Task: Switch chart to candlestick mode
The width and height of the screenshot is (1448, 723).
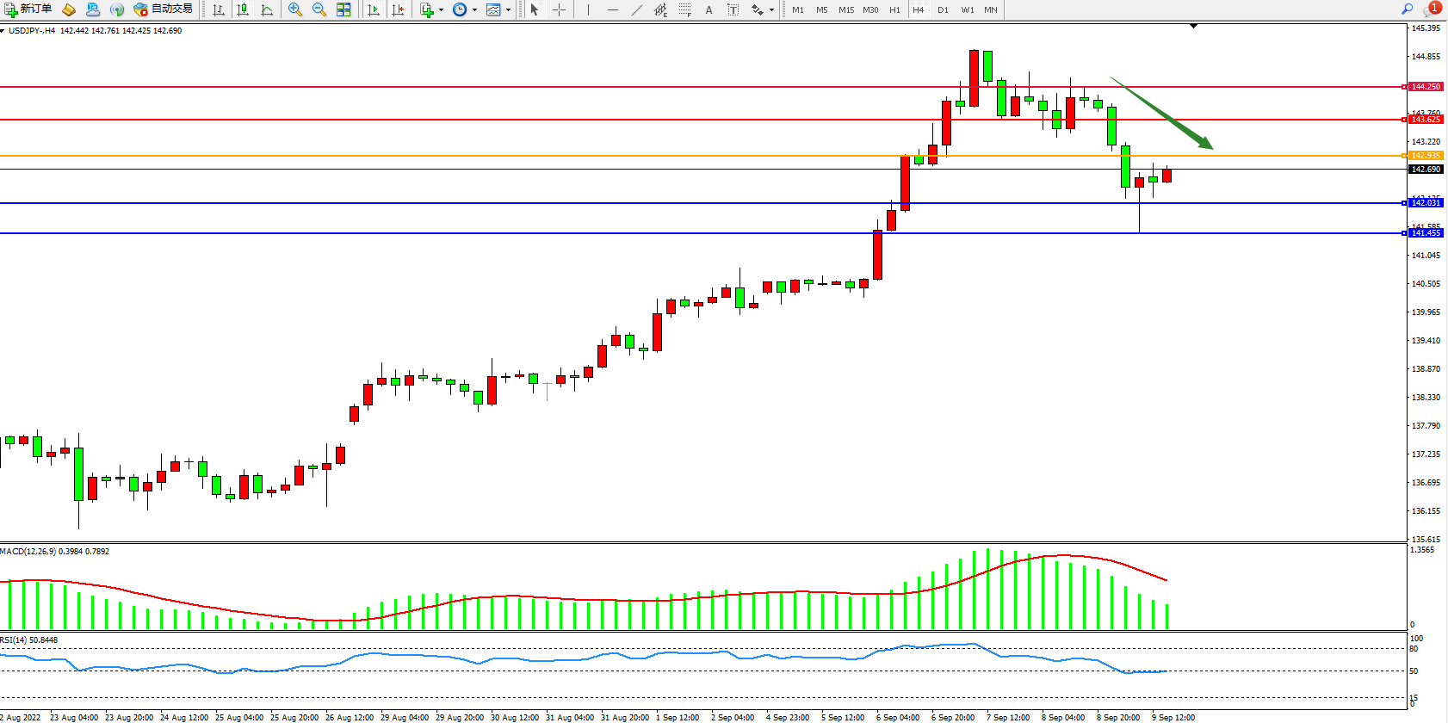Action: 243,9
